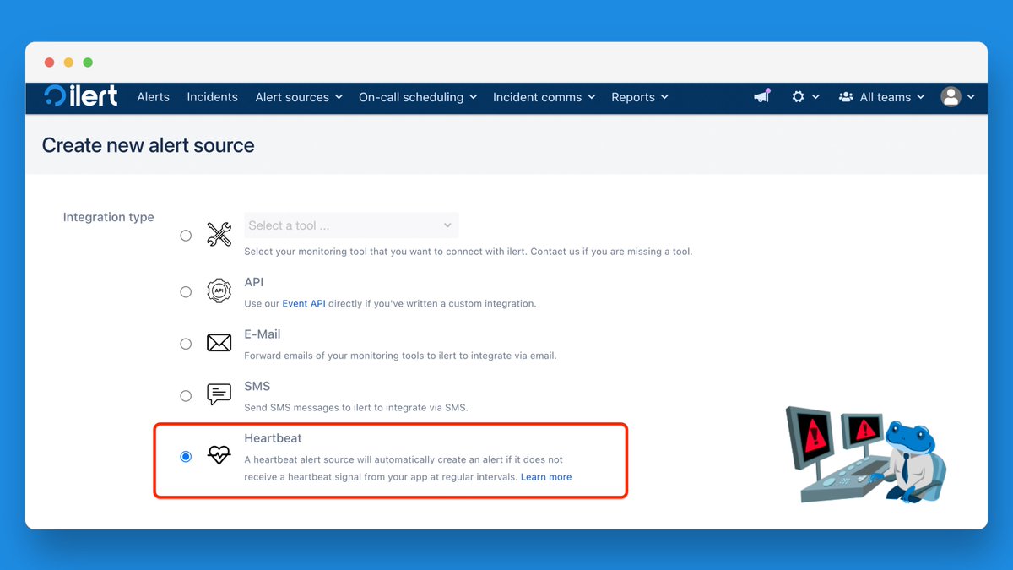The height and width of the screenshot is (570, 1013).
Task: Click the frog at monitors illustration
Action: pyautogui.click(x=865, y=454)
